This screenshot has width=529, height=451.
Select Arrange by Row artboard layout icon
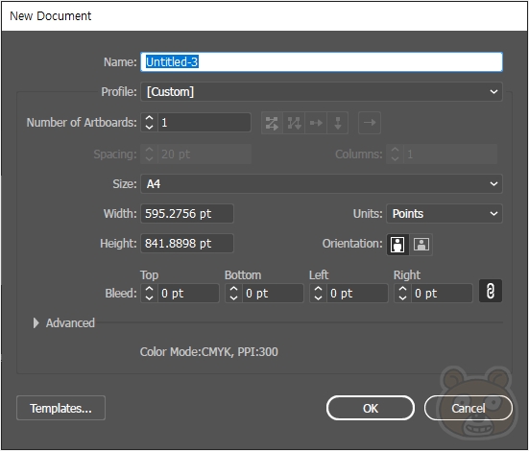[x=316, y=123]
